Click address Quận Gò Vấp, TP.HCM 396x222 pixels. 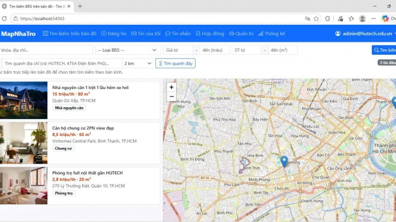(74, 101)
